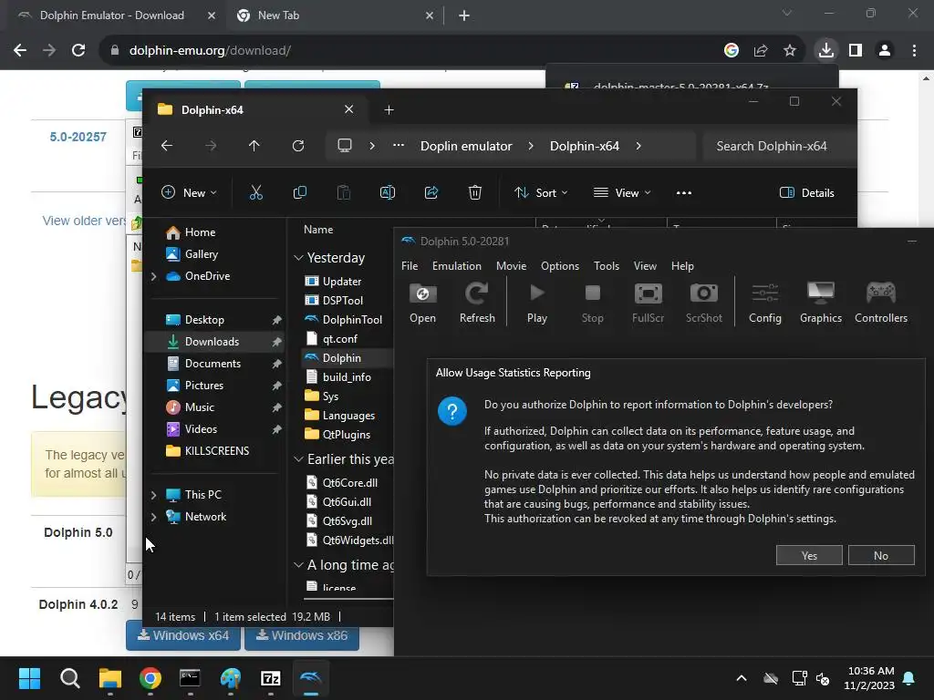Image resolution: width=934 pixels, height=700 pixels.
Task: Expand the Network tree node
Action: (153, 517)
